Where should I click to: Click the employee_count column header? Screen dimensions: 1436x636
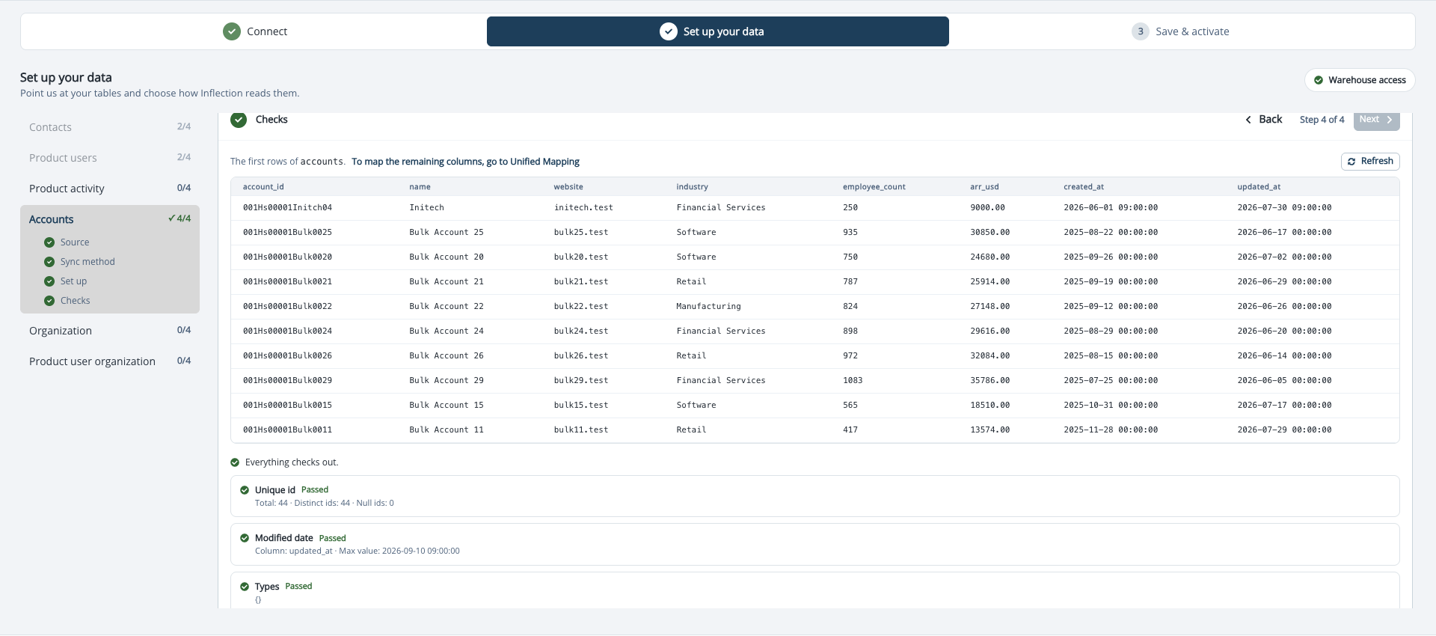tap(874, 187)
